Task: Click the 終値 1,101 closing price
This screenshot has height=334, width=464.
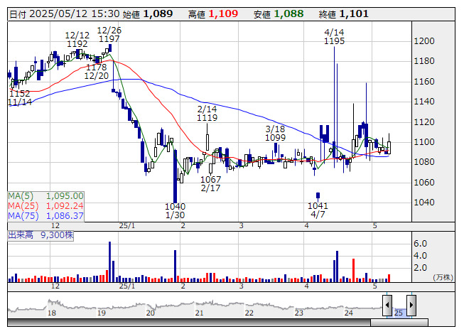Action: pyautogui.click(x=344, y=14)
